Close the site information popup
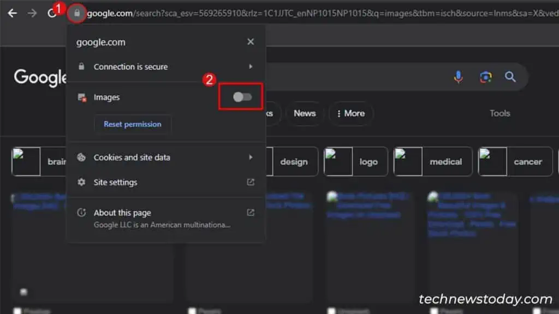The width and height of the screenshot is (559, 314). [251, 41]
